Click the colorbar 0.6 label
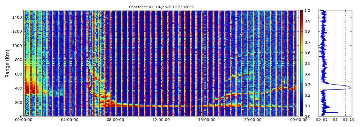Screen dimensions: 360x127 coord(307,53)
